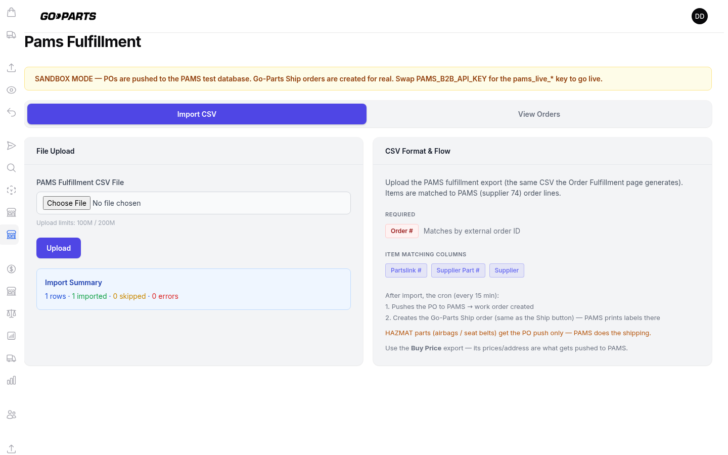
Task: Click the return arrow sidebar icon
Action: [x=11, y=112]
